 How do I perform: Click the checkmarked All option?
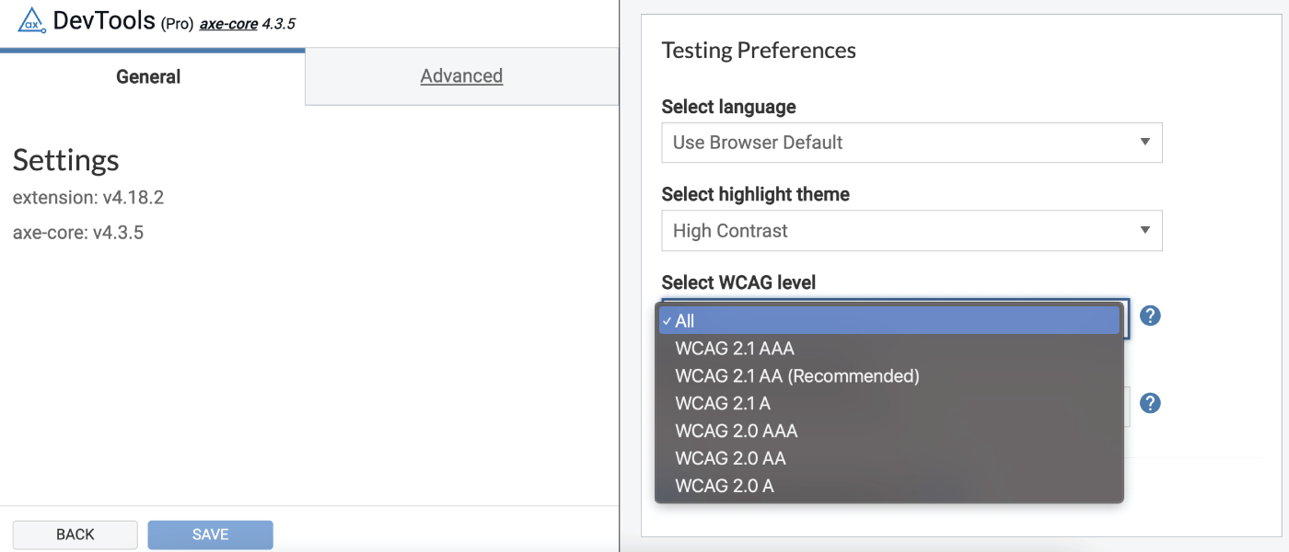684,320
